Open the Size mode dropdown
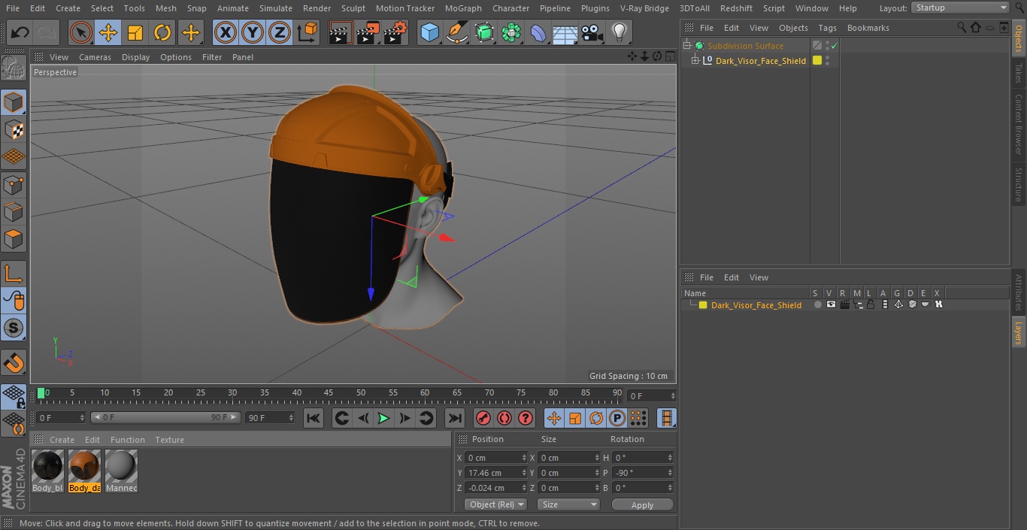 tap(569, 504)
